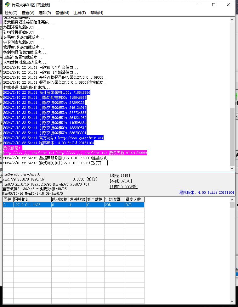Click log pane scroll up arrow
This screenshot has width=238, height=307.
[x=232, y=20]
